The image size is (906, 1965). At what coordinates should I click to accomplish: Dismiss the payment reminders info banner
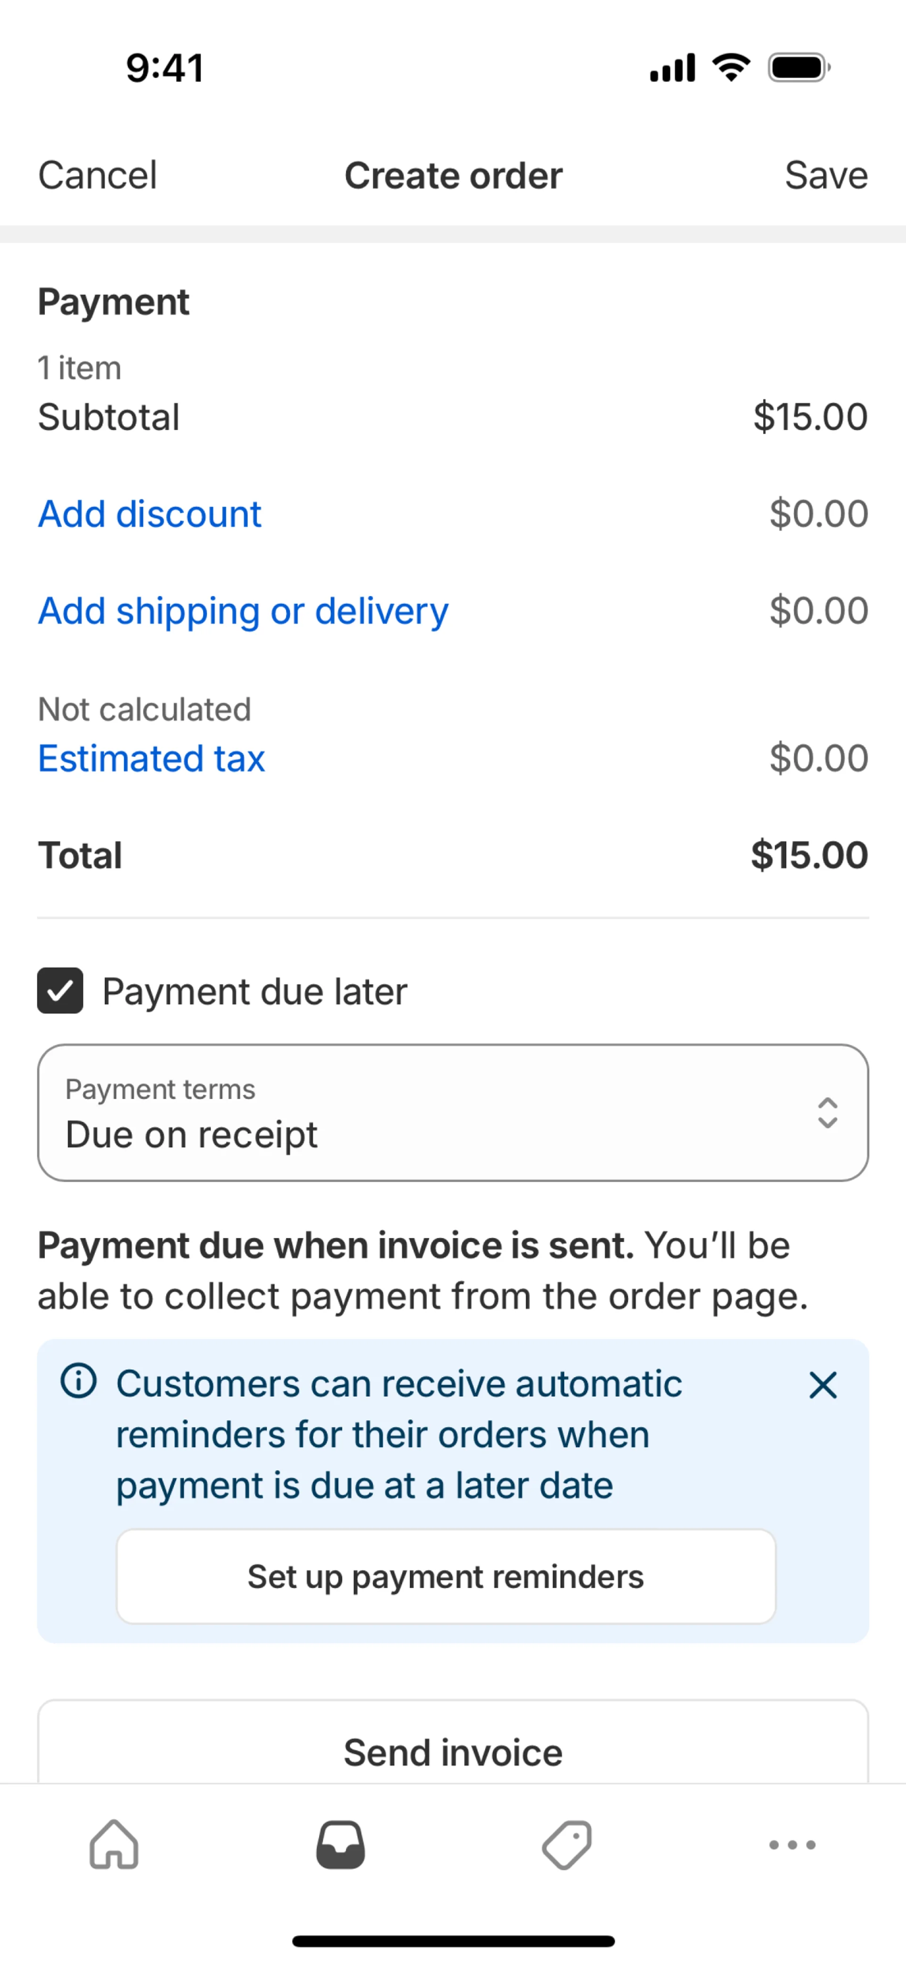[823, 1385]
